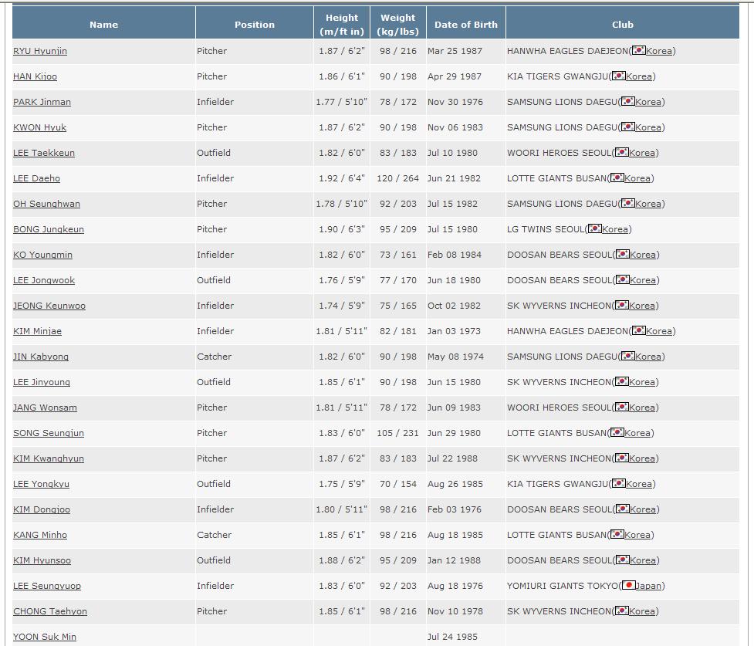Open the LEE Seungyuop player link

point(47,586)
